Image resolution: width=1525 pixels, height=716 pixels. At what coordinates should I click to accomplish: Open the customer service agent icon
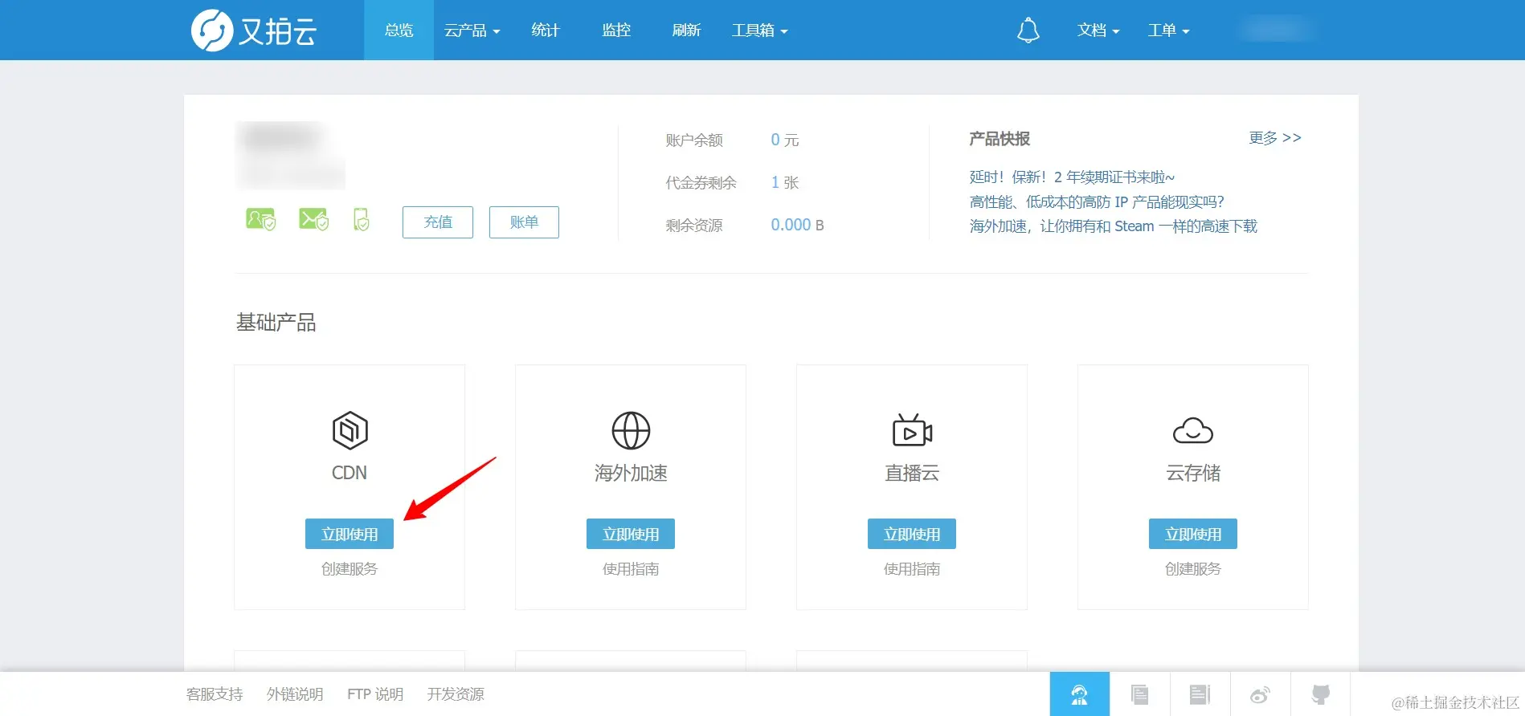click(1079, 694)
